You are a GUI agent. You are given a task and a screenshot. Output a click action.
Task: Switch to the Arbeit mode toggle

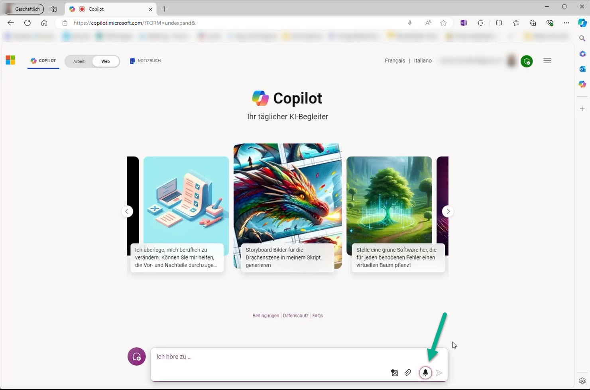[x=79, y=61]
